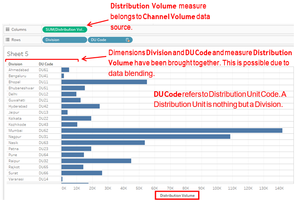Select the Surat division label
This screenshot has height=202, width=296.
13,173
